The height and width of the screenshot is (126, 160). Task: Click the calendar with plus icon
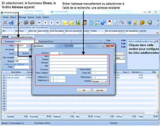click(x=97, y=23)
